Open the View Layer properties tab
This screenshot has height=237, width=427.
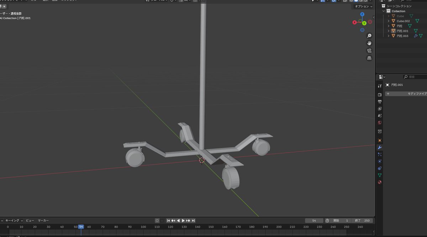(x=380, y=109)
